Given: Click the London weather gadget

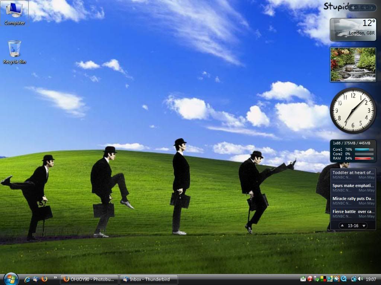Looking at the screenshot, I should pyautogui.click(x=353, y=29).
